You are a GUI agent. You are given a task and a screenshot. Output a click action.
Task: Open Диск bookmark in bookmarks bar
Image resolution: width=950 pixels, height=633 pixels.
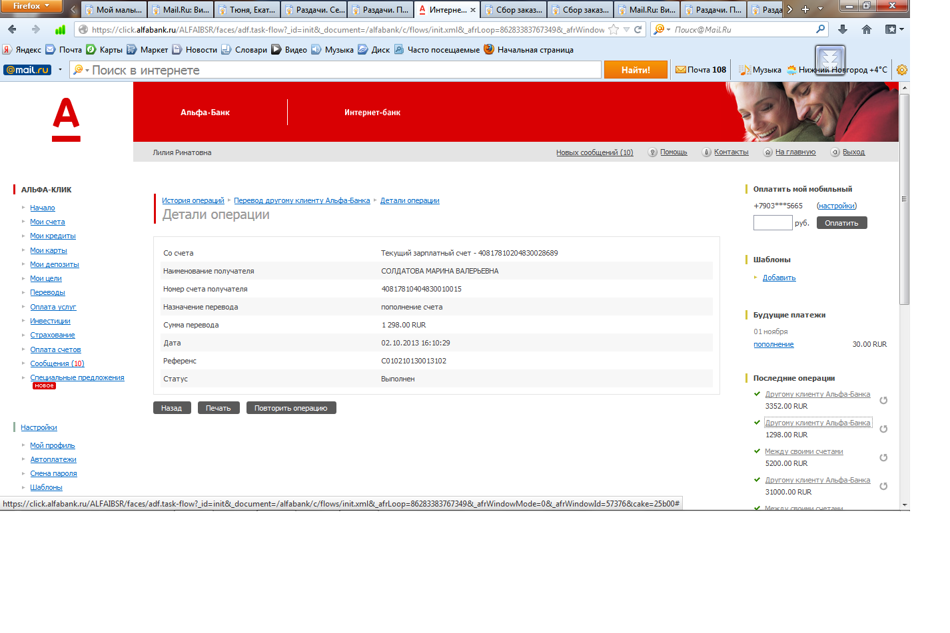(374, 50)
